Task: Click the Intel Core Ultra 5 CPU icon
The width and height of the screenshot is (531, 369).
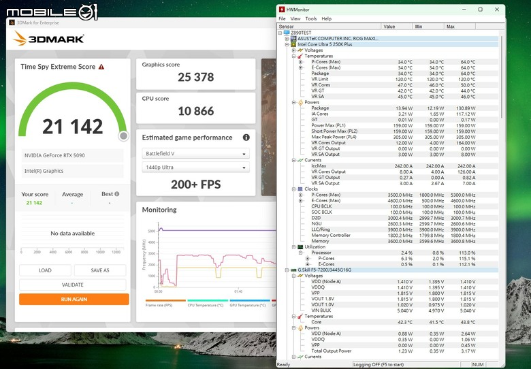Action: point(293,44)
